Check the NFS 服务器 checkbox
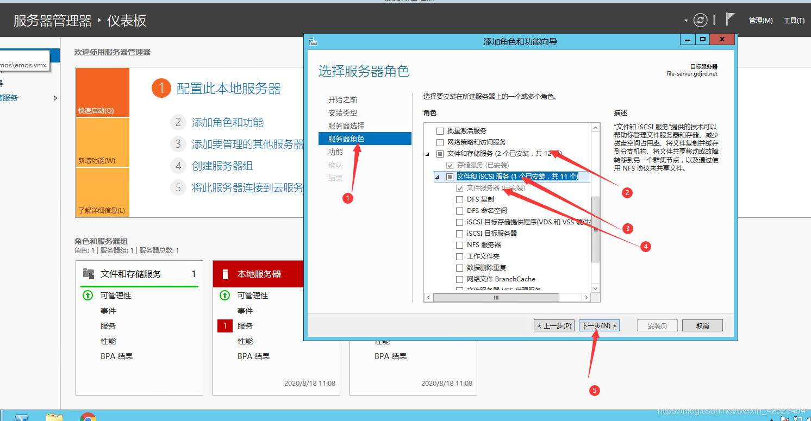Viewport: 811px width, 421px height. coord(460,245)
